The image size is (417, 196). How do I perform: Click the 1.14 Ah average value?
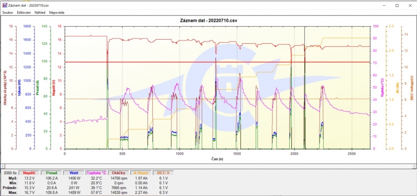coord(141,188)
